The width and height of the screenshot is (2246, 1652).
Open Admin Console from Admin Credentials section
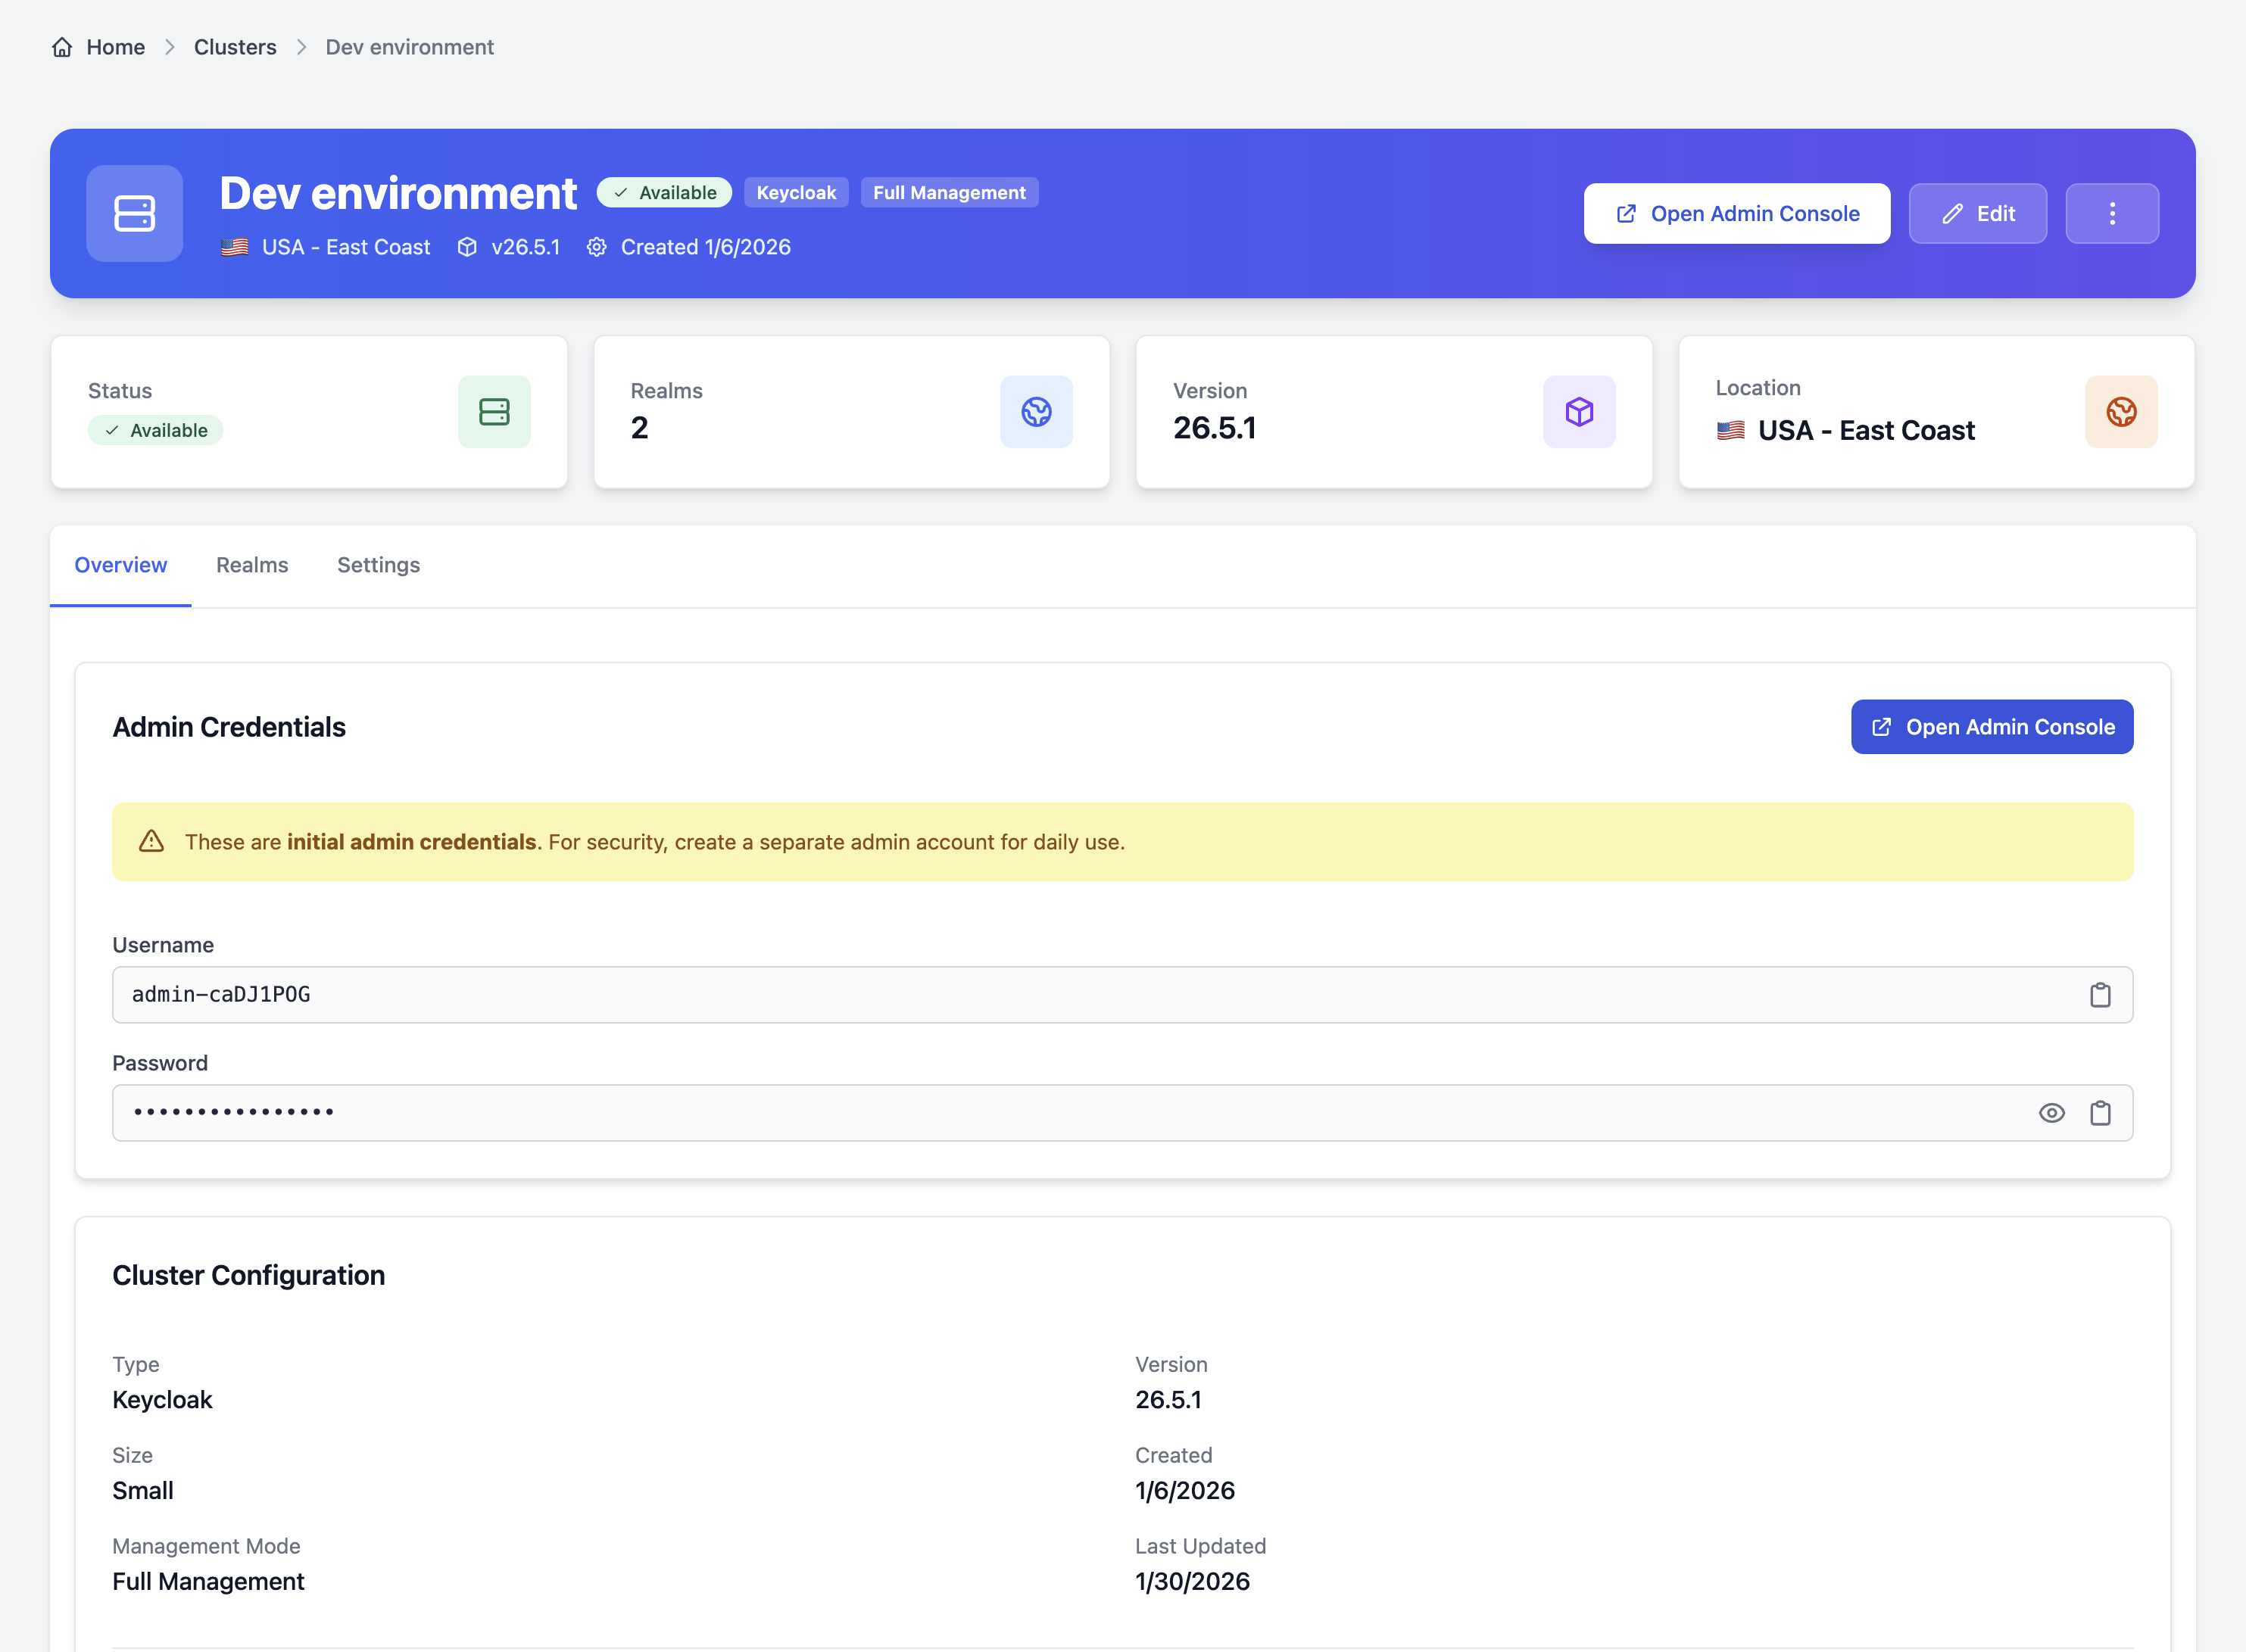coord(1991,726)
